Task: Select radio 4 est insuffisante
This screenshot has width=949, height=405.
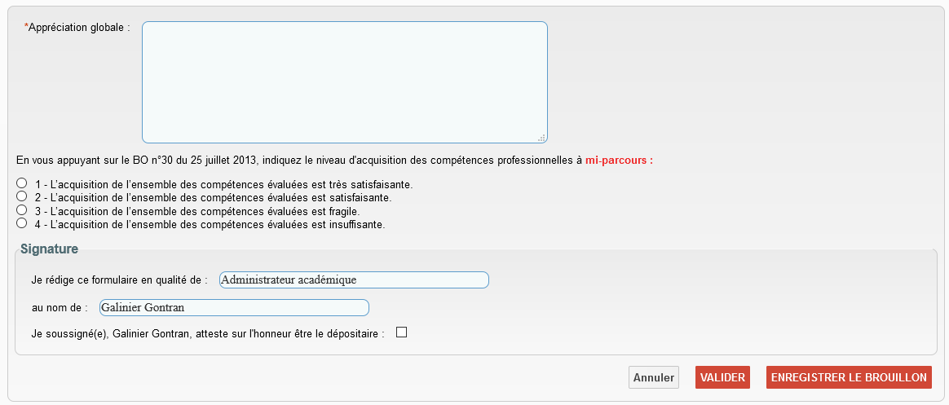Action: (22, 222)
